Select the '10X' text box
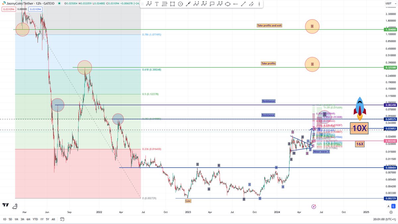The image size is (398, 224). [x=360, y=129]
